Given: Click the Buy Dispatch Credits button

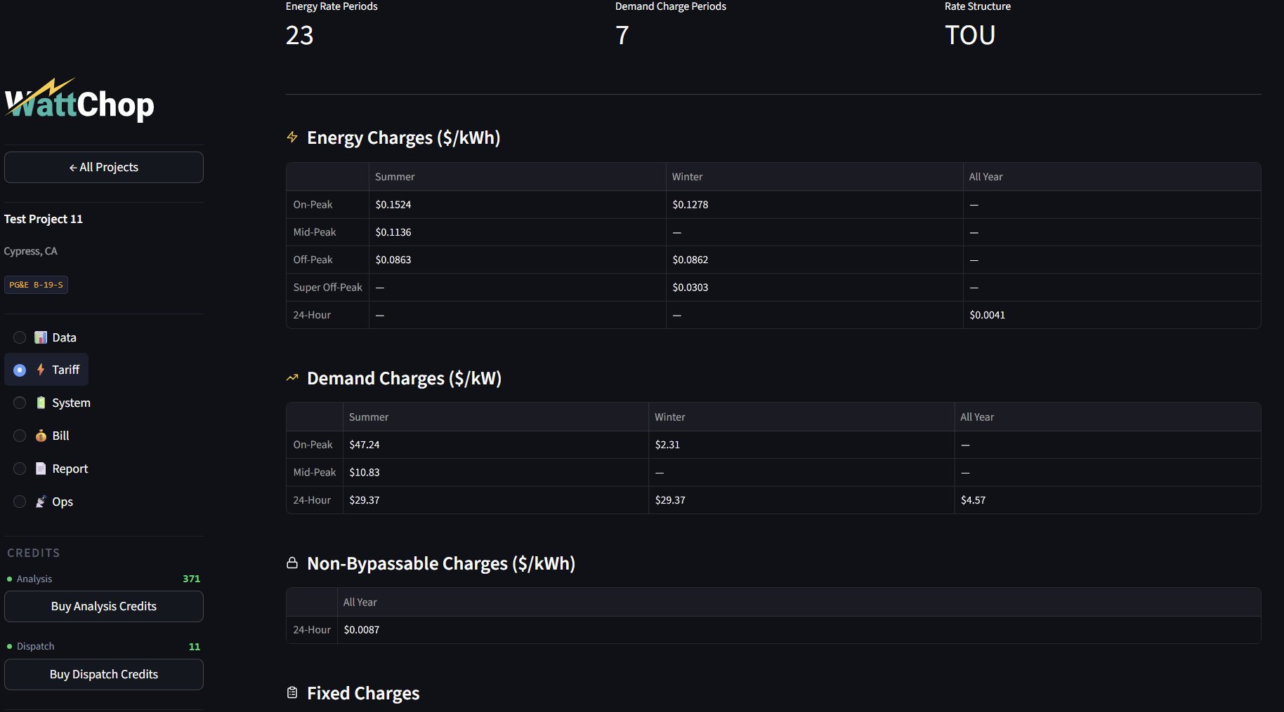Looking at the screenshot, I should point(103,674).
